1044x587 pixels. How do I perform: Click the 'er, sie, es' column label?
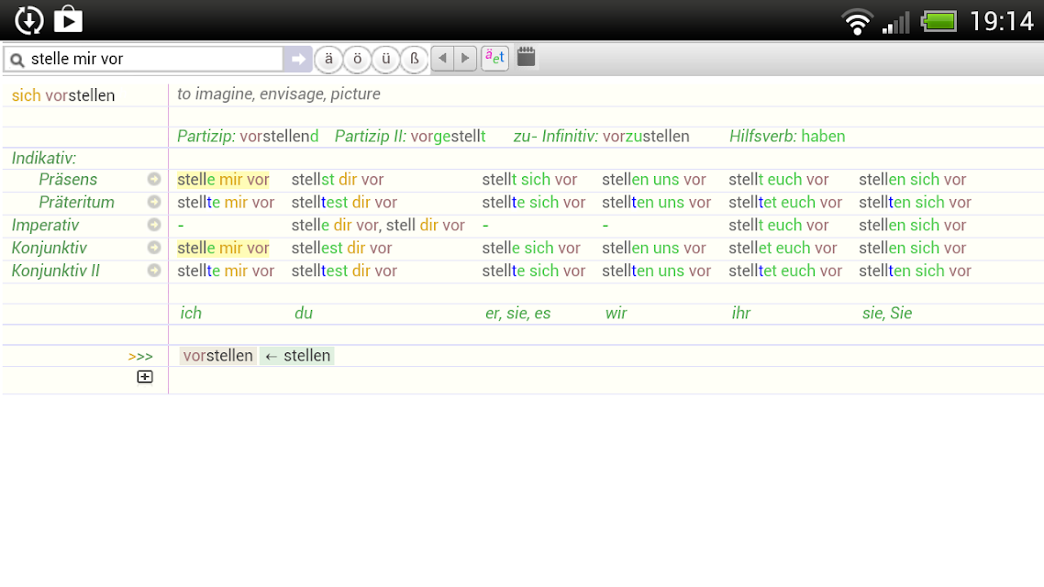click(518, 313)
